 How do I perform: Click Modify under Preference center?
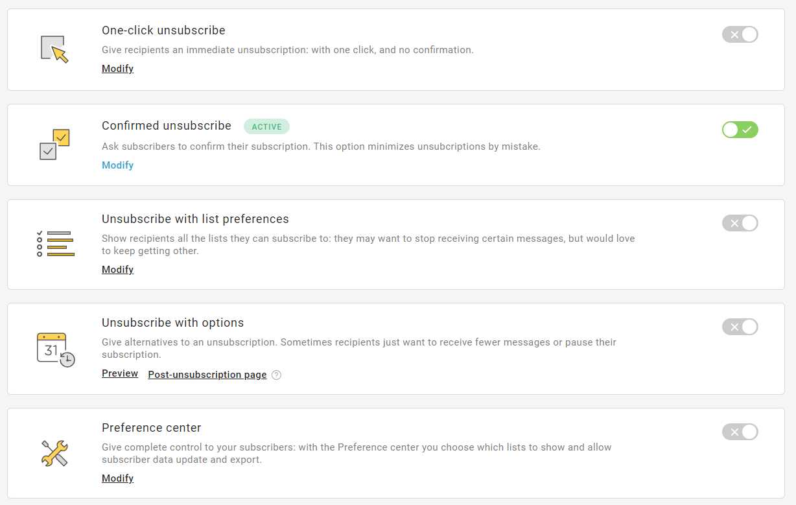[117, 478]
